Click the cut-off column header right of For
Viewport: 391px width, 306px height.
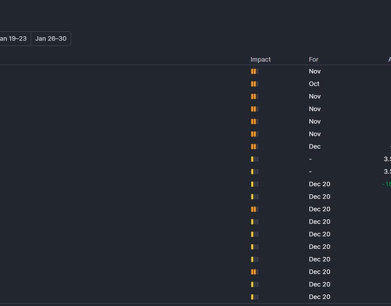[x=389, y=60]
